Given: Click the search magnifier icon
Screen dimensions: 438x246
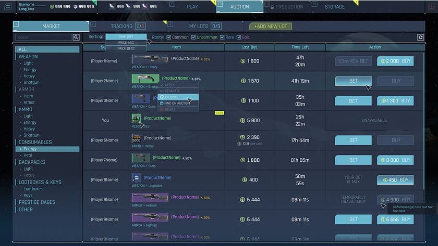Looking at the screenshot, I should click(x=76, y=37).
